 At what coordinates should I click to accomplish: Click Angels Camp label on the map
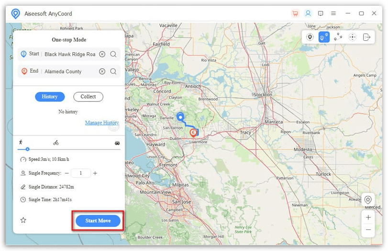tap(365, 75)
